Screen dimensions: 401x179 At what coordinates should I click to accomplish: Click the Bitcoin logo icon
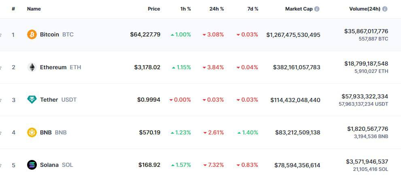[32, 35]
